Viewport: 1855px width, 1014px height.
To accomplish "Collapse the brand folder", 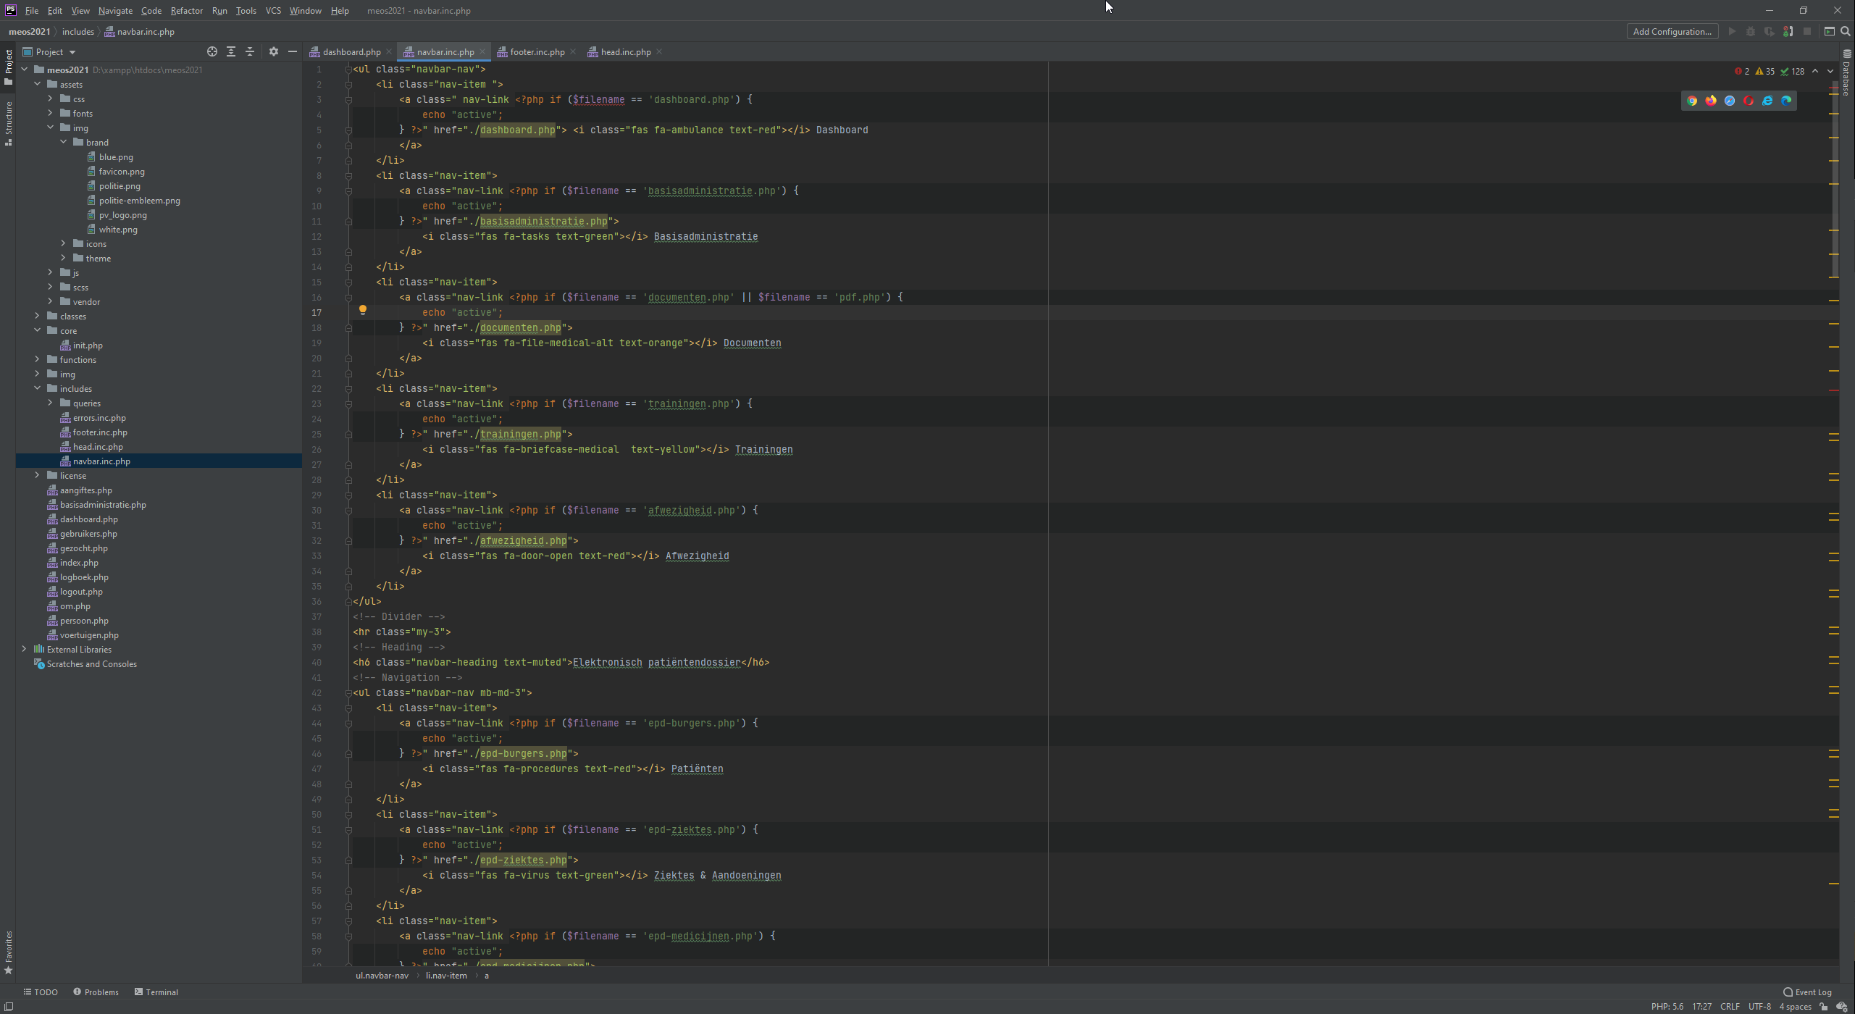I will click(x=64, y=142).
